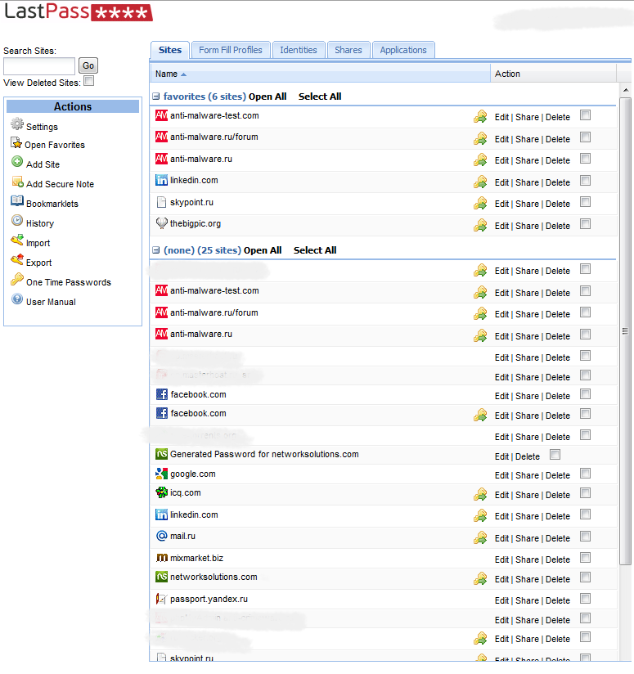Launch networksolutions.com via its arrow icon
This screenshot has height=674, width=634.
(480, 579)
